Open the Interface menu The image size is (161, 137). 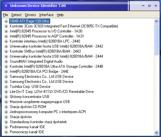[x=46, y=15]
